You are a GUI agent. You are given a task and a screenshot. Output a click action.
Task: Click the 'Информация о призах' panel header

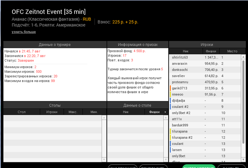pos(138,44)
